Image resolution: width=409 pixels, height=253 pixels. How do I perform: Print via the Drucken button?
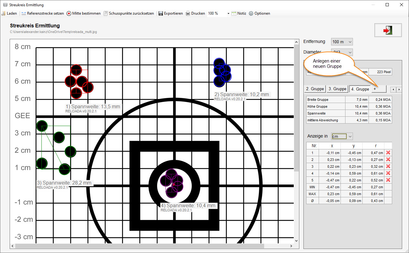click(x=195, y=13)
